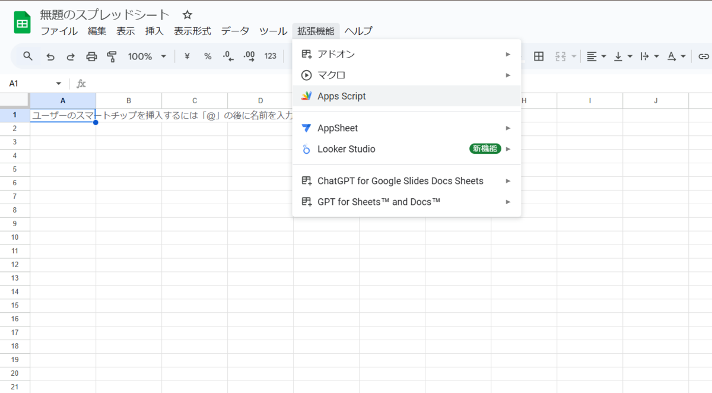The height and width of the screenshot is (393, 712).
Task: Open the toolbar search menus magnifier
Action: point(28,56)
